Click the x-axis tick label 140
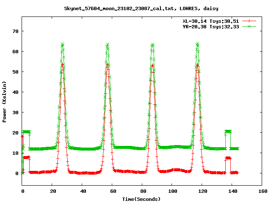Screen dimensions: 271x203 [x=232, y=191]
